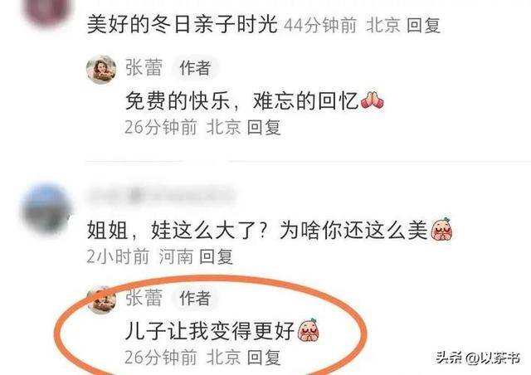The height and width of the screenshot is (375, 531).
Task: Tap the peach emoji after 这么美
Action: point(441,229)
